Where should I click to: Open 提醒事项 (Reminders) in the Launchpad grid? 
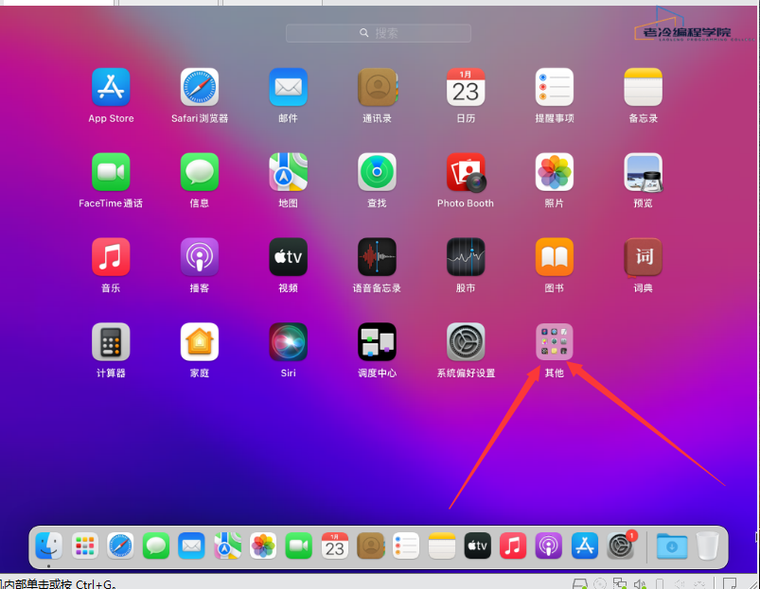[555, 87]
